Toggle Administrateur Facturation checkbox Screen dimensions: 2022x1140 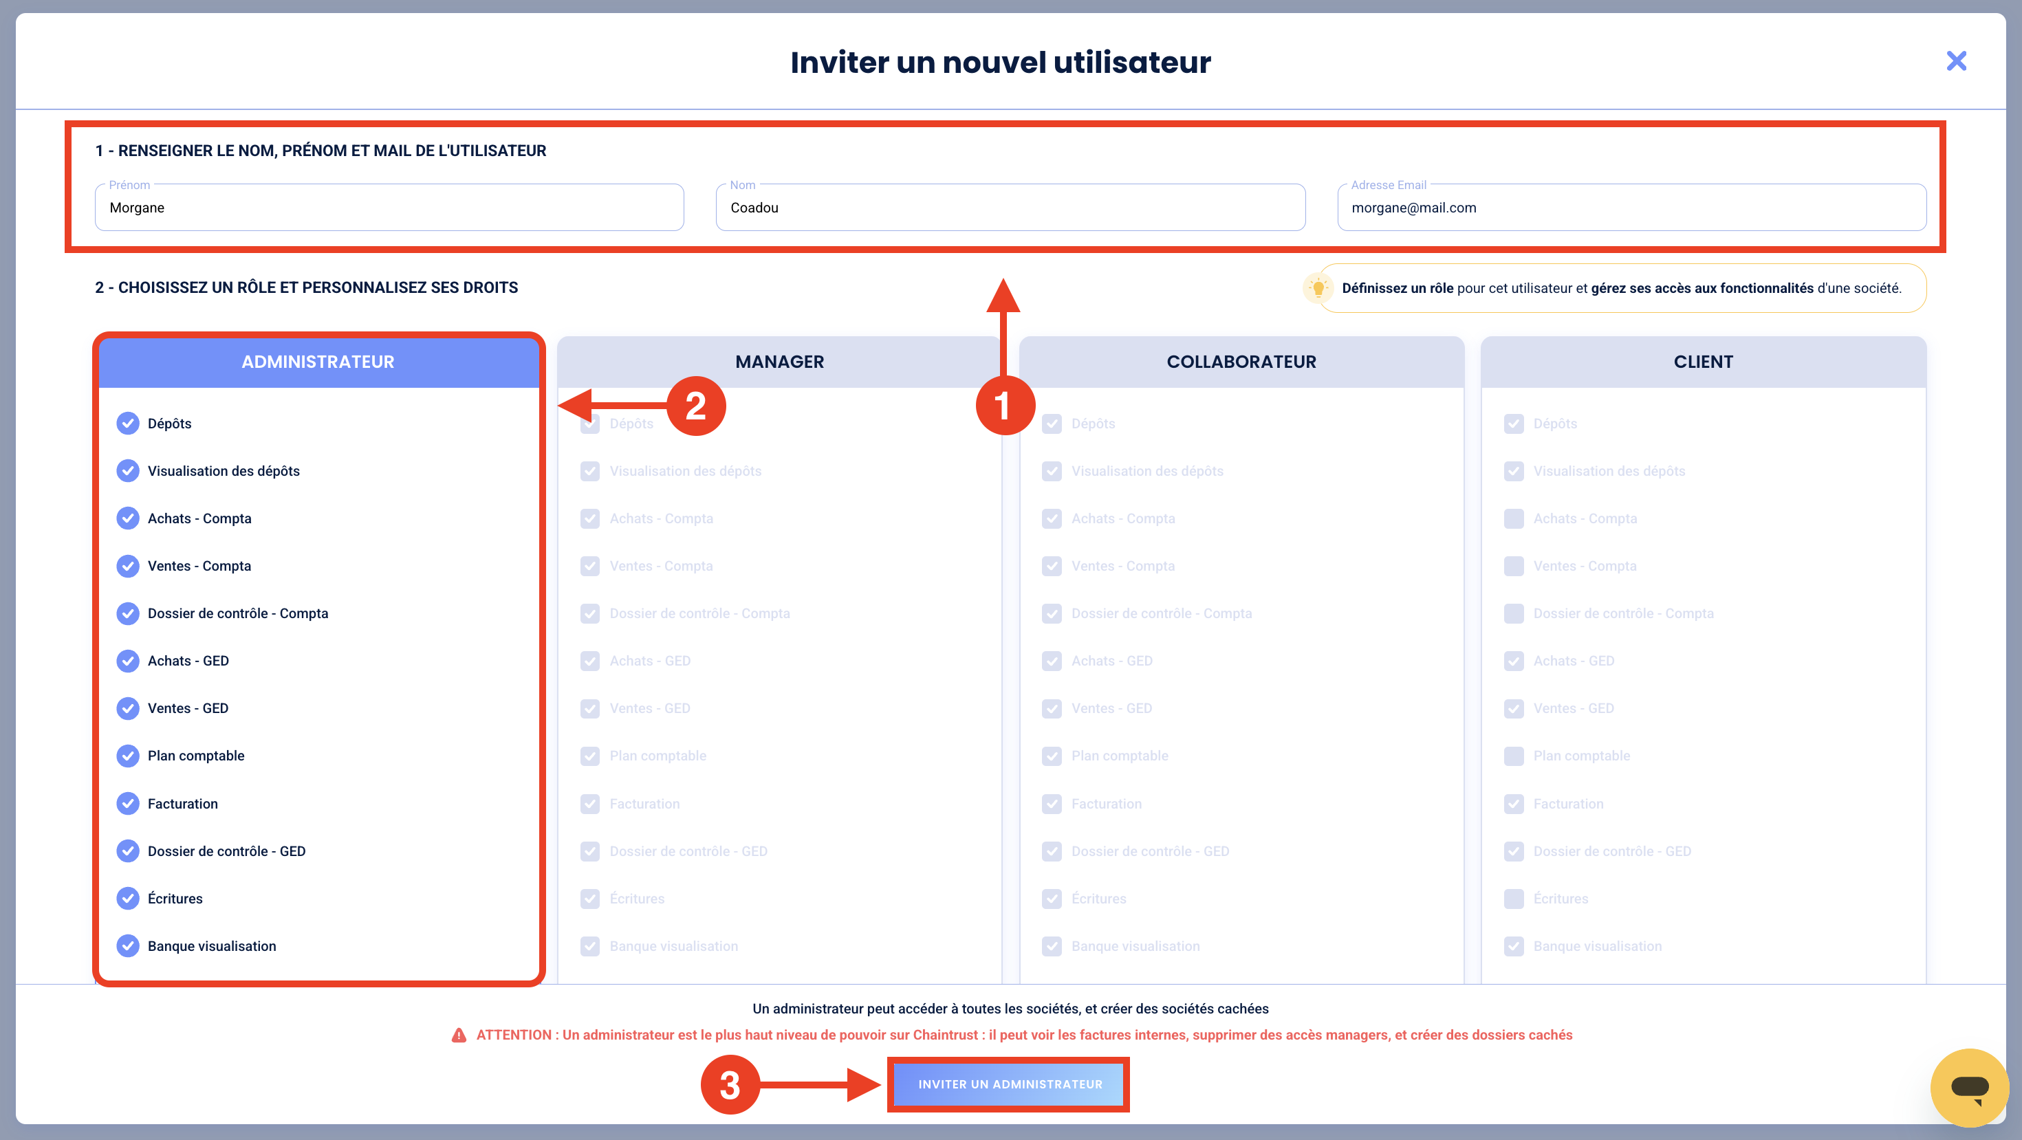coord(128,804)
